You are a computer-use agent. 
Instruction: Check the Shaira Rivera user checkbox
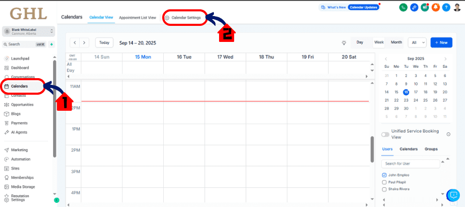(x=384, y=189)
